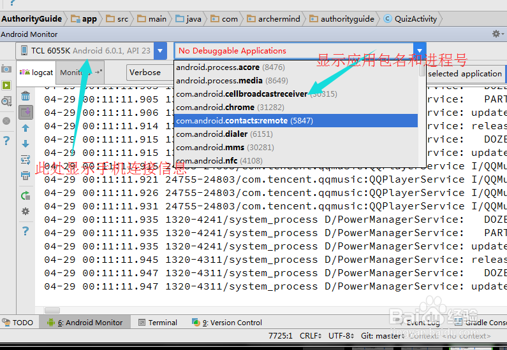Collapse process list with blue arrow button
Image resolution: width=507 pixels, height=350 pixels.
[x=420, y=51]
